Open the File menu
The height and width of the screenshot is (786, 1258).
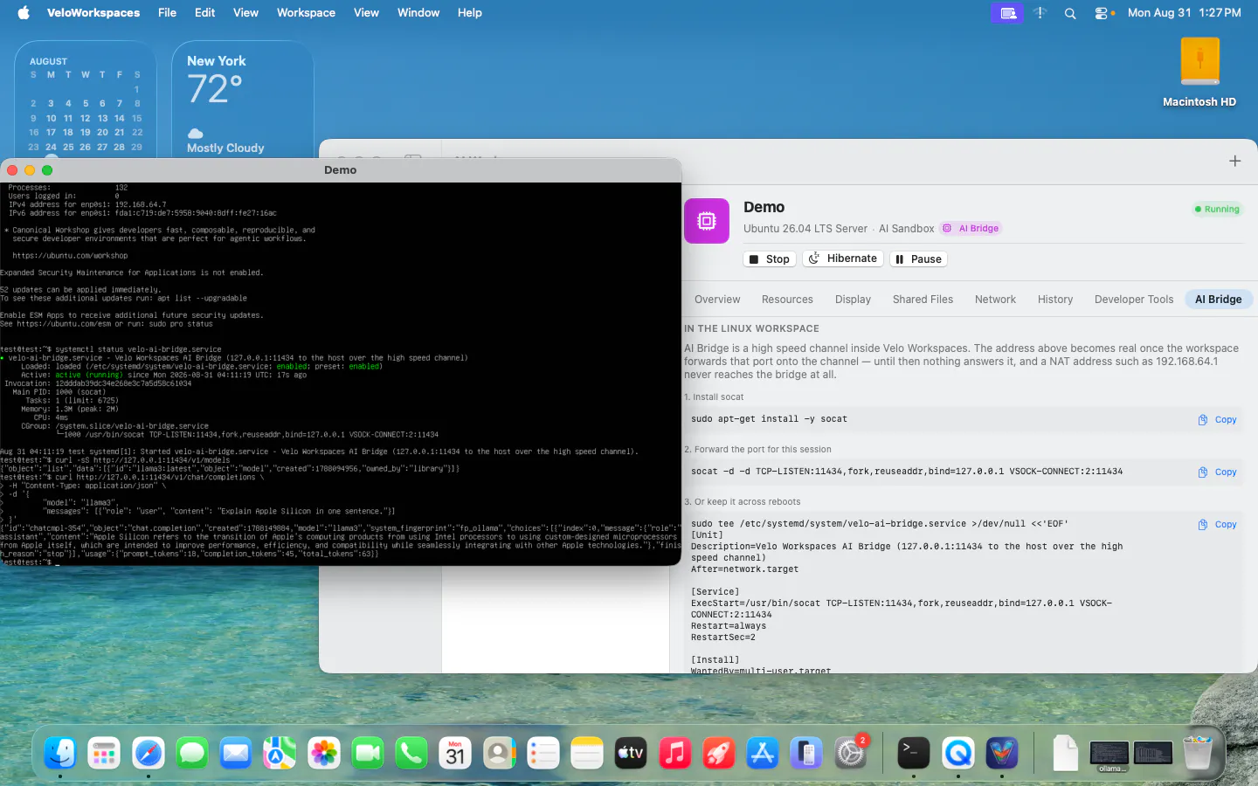pos(167,13)
